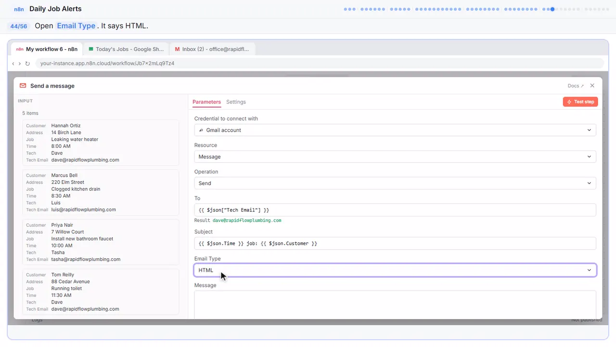Select the Tom Reilly customer name

(x=63, y=275)
